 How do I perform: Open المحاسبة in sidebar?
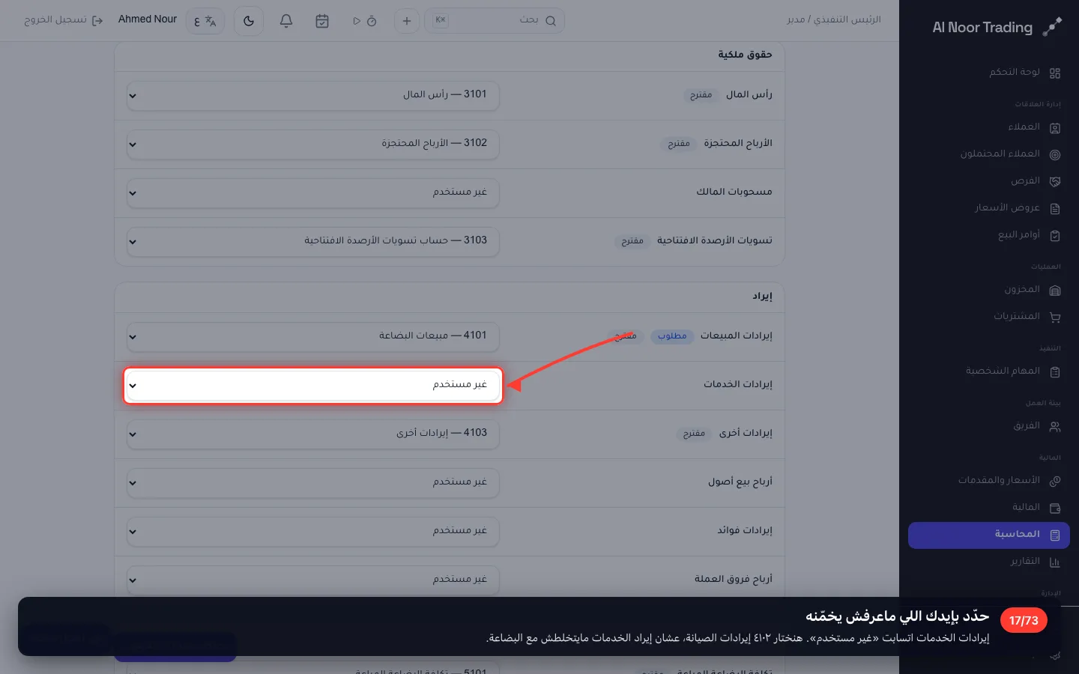click(x=988, y=535)
